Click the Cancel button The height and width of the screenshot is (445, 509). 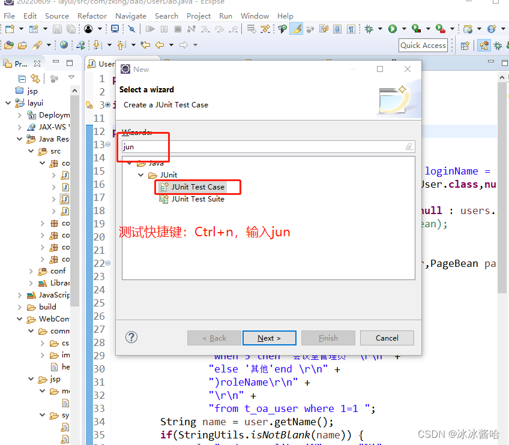click(387, 338)
